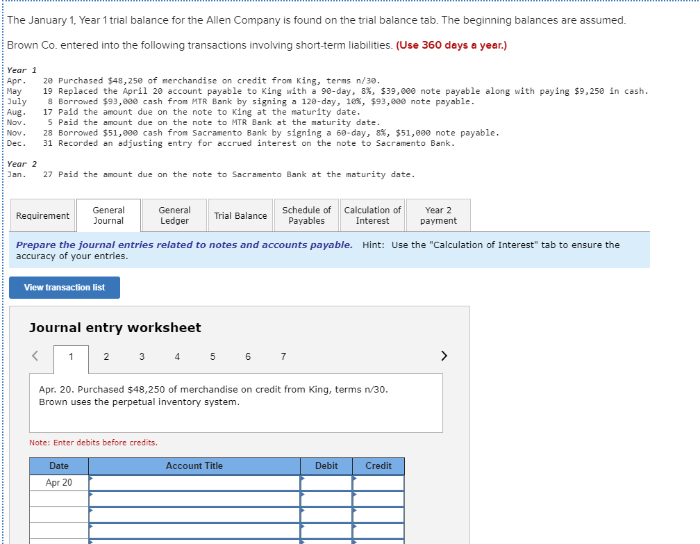
Task: Go to previous journal entry with left chevron
Action: [35, 356]
